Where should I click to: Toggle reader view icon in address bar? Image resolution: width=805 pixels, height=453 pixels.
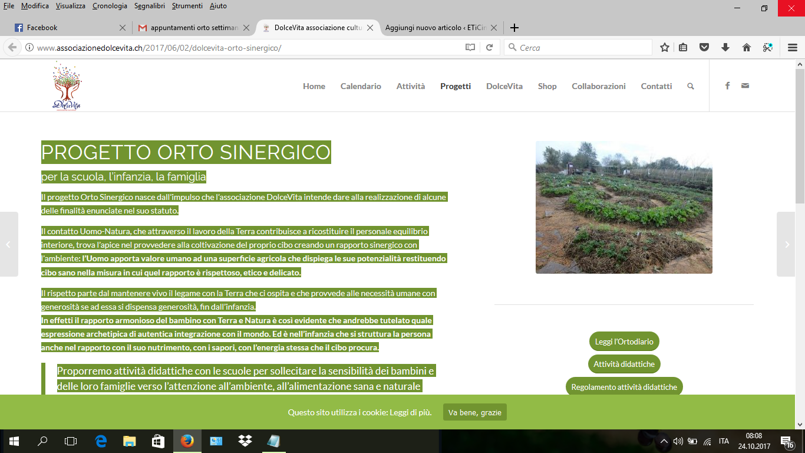[470, 48]
